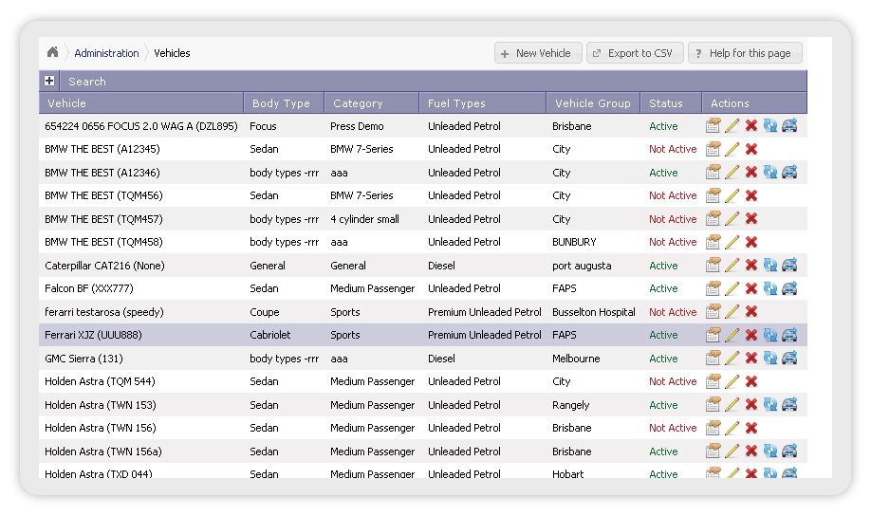Edit GMC Sierra (131) vehicle

tap(732, 359)
